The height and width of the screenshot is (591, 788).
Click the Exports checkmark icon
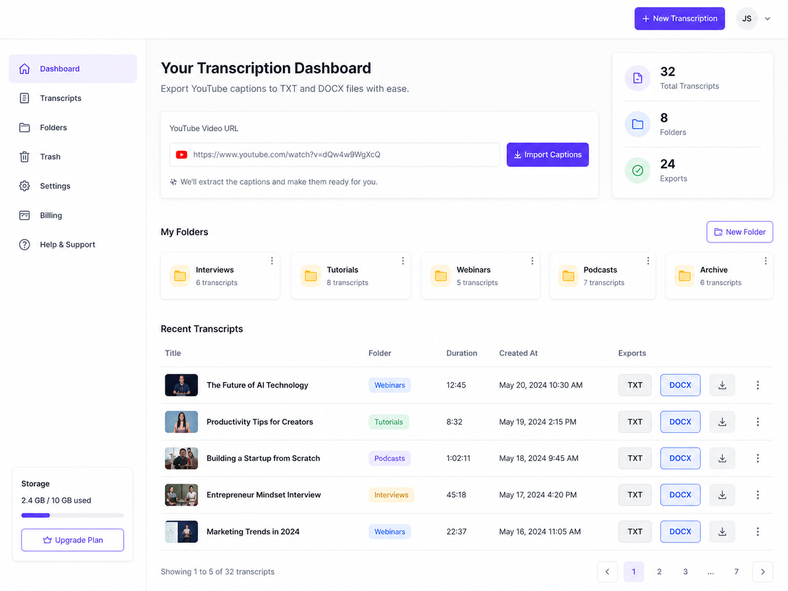[637, 170]
